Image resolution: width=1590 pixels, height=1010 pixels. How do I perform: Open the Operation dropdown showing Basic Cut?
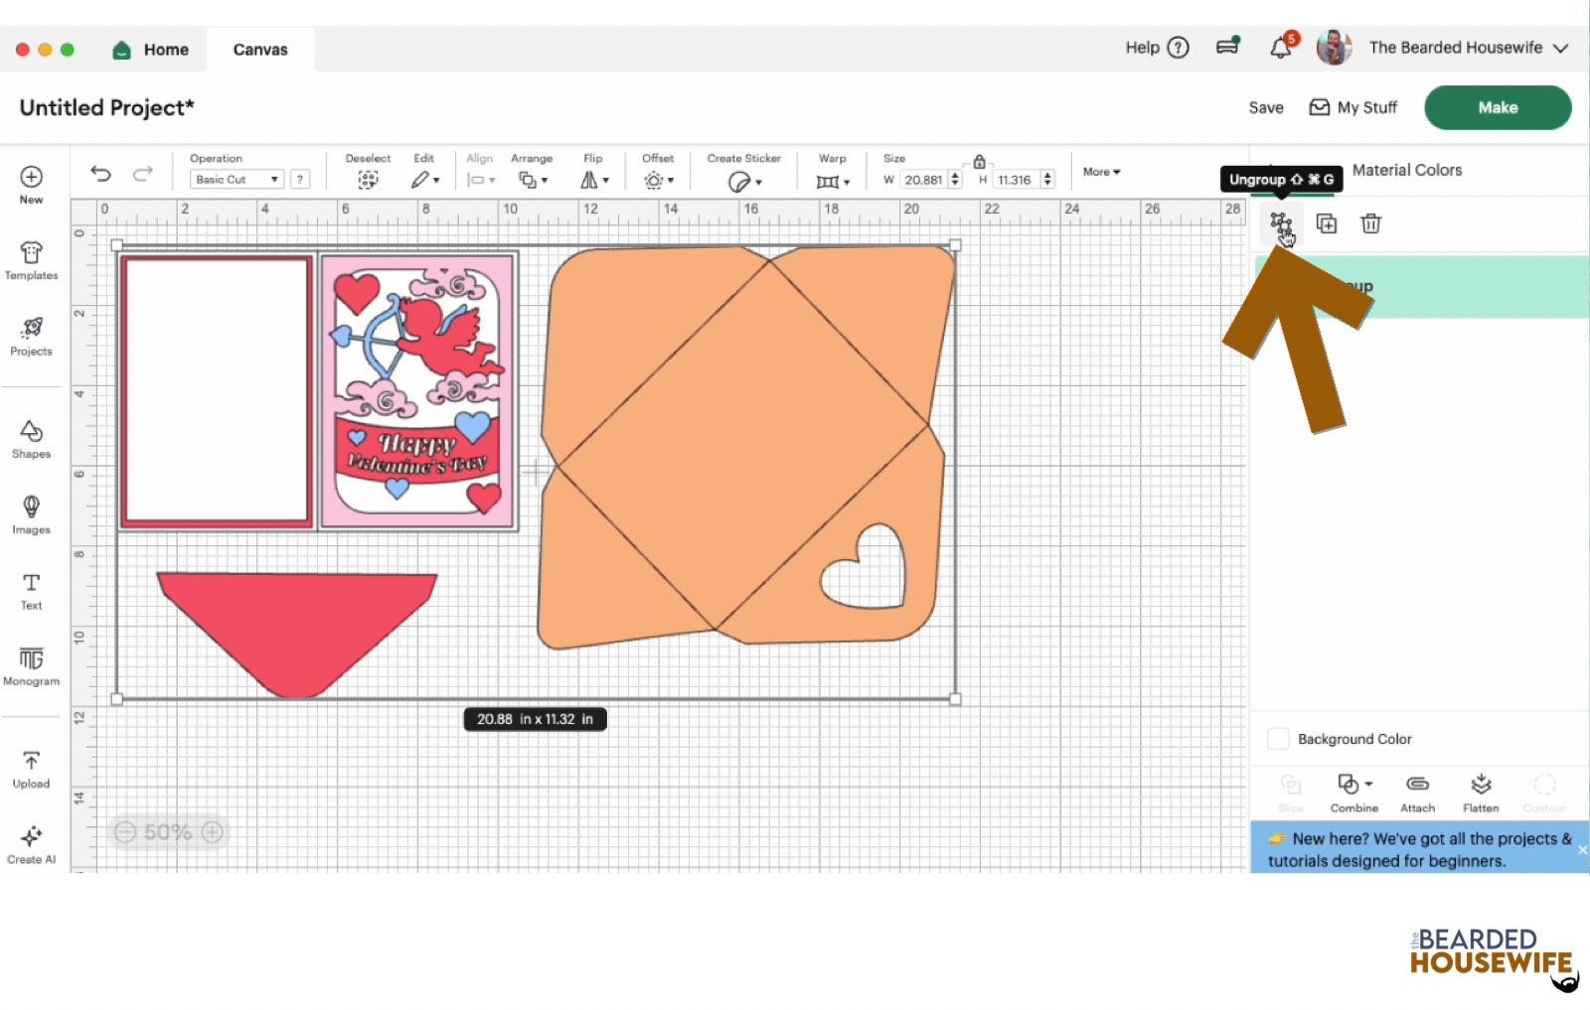[x=236, y=179]
